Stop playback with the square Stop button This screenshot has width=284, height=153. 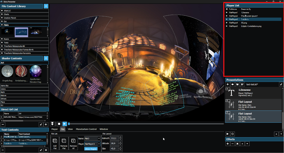click(x=59, y=124)
